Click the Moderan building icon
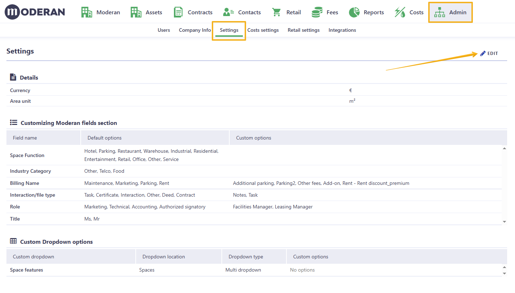This screenshot has width=515, height=293. 87,12
